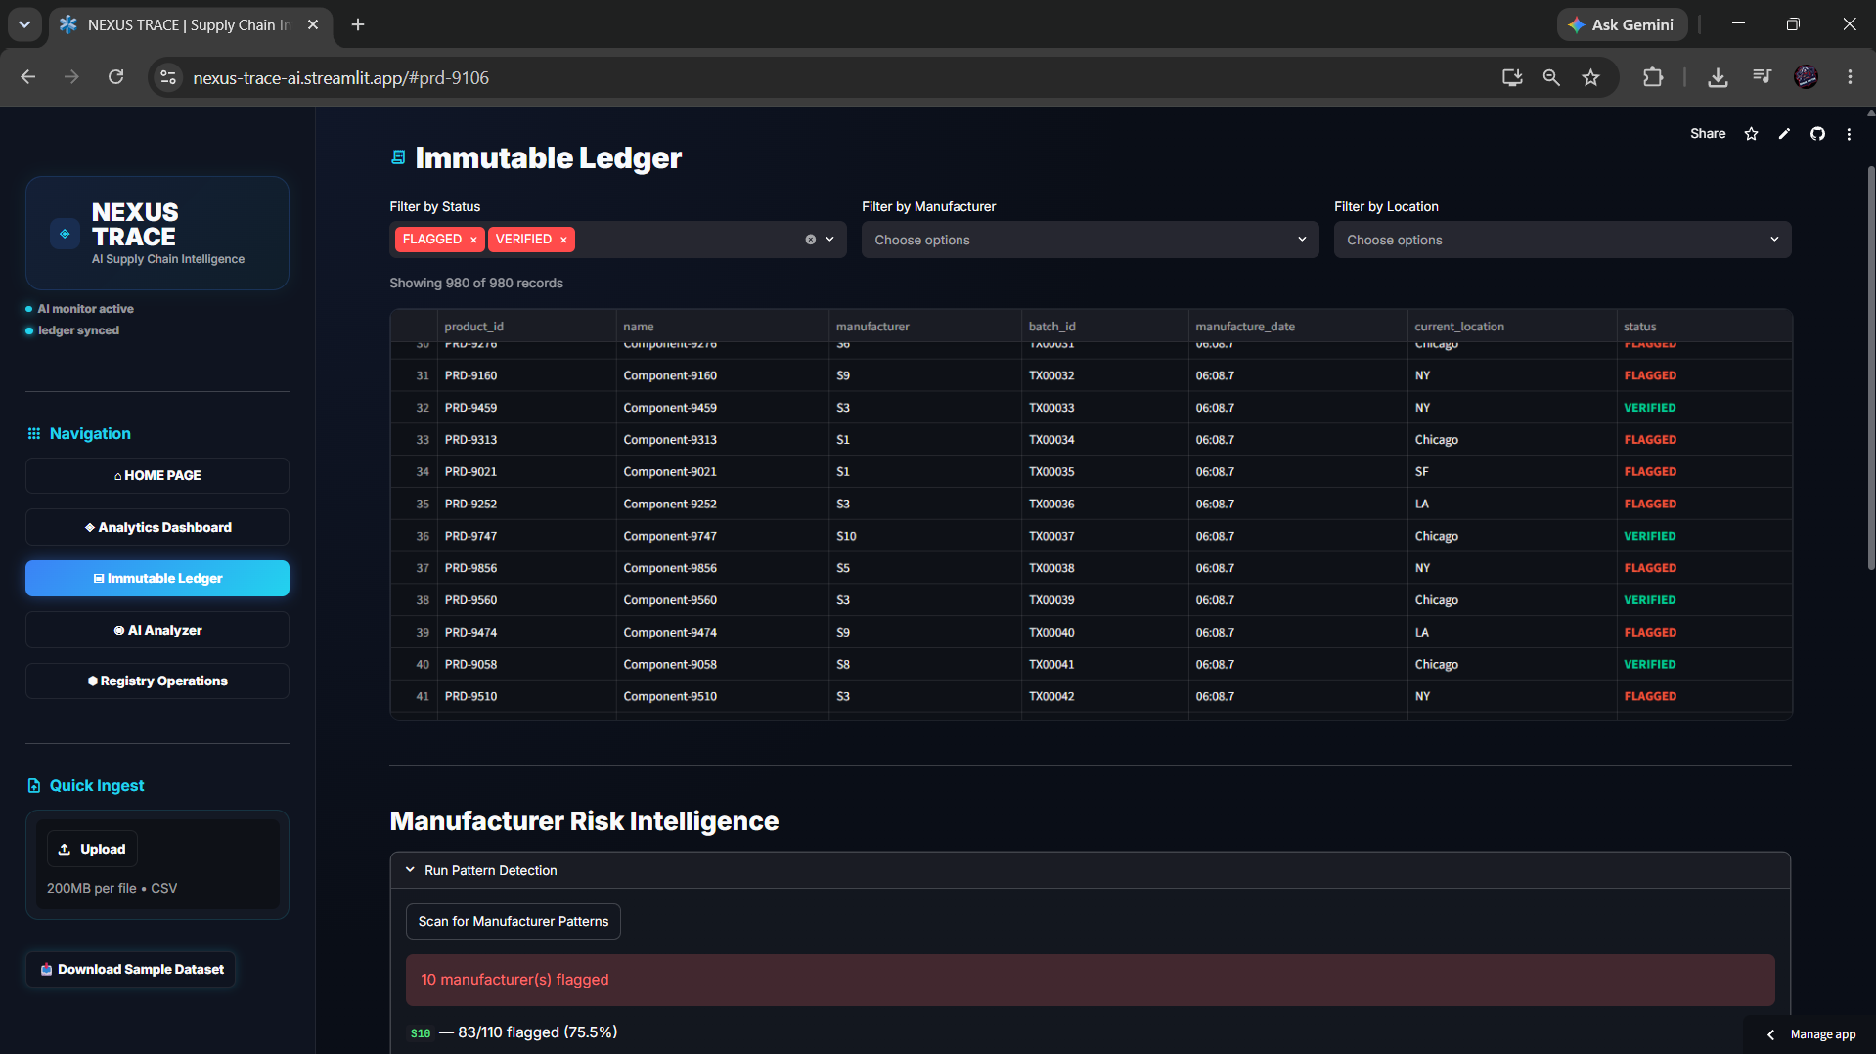
Task: Bookmark this page with the star icon
Action: click(1591, 77)
